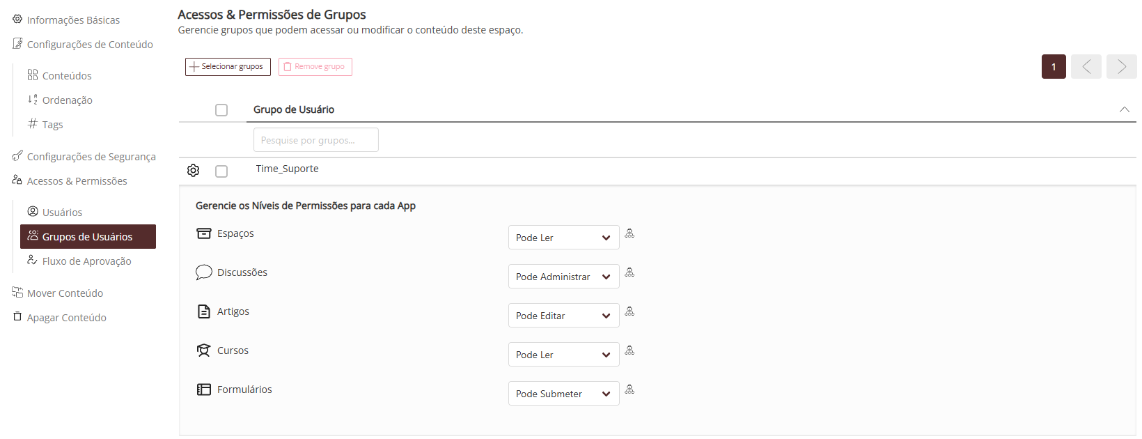Click the Grupo de Usuário column header
1142x439 pixels.
(294, 109)
